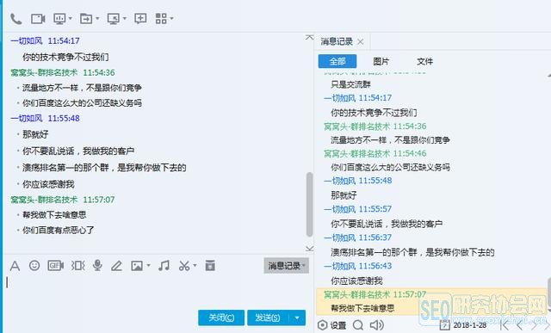Click the 关闭(C) button
Image resolution: width=551 pixels, height=333 pixels.
coord(221,318)
